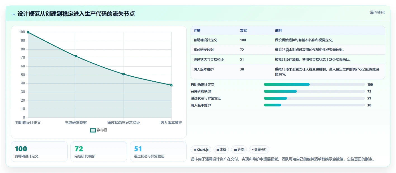Screen dimensions: 396x173
Task: Click the x-axis label 完成研发映射
Action: (x=76, y=123)
